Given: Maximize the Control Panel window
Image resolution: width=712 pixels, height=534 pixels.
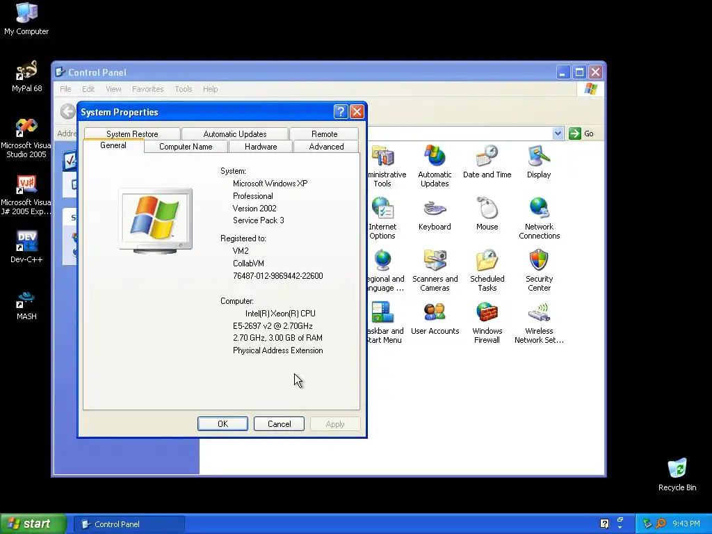Looking at the screenshot, I should 579,72.
